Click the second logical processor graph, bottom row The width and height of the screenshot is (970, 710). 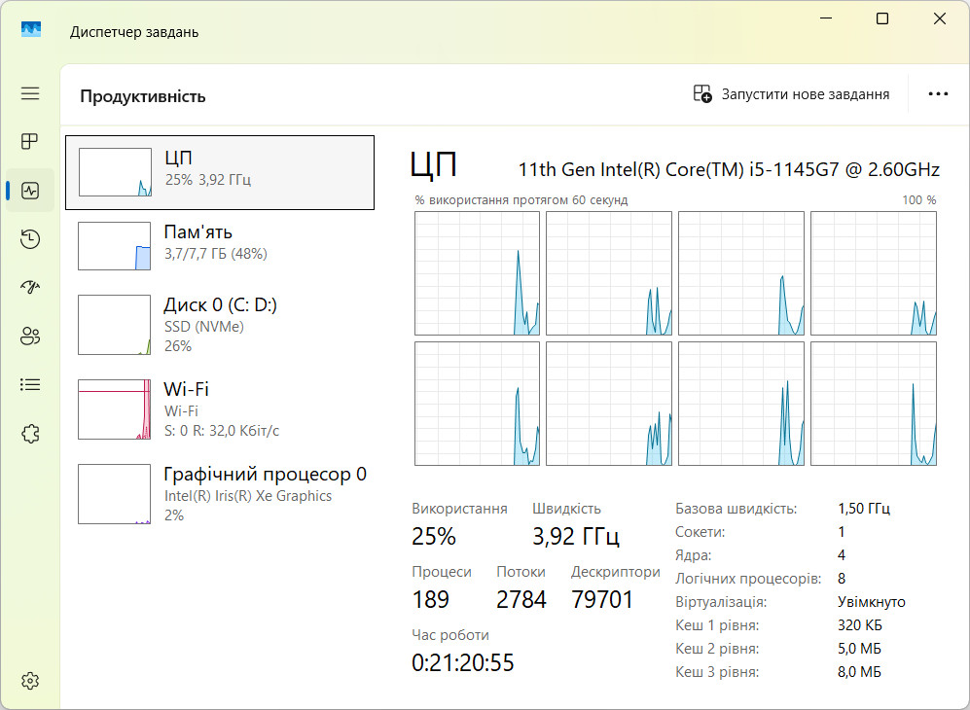click(609, 404)
